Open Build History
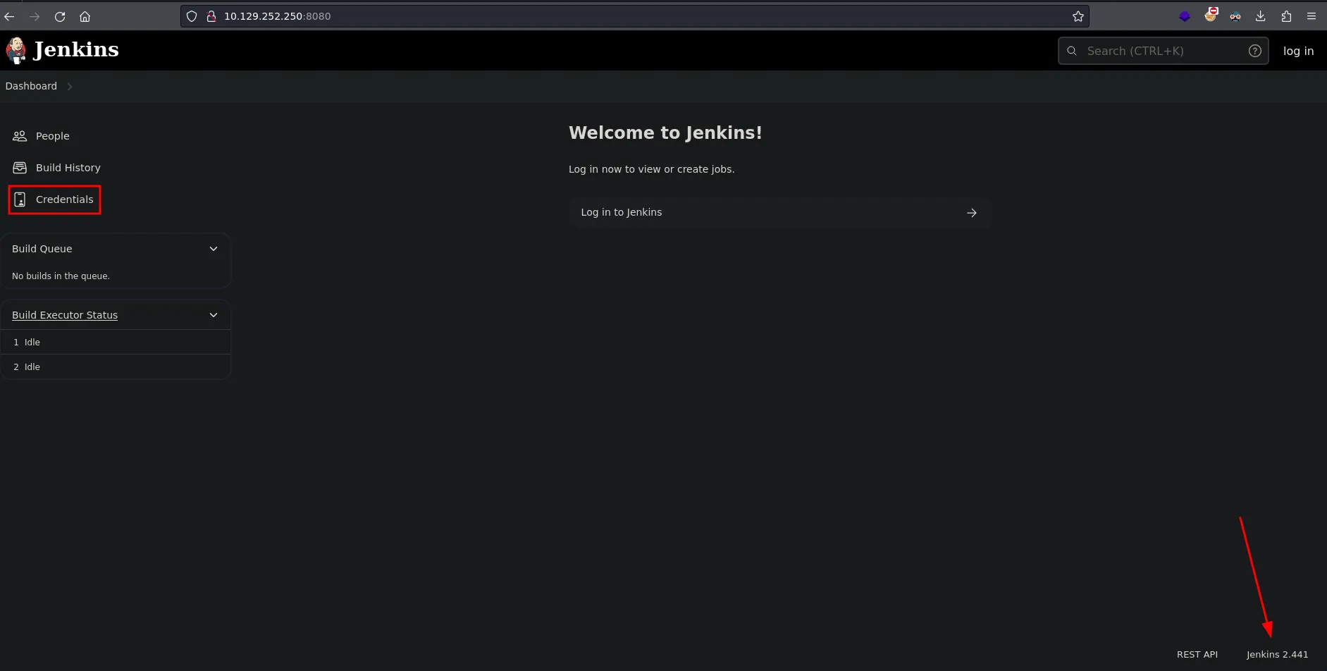 [68, 167]
